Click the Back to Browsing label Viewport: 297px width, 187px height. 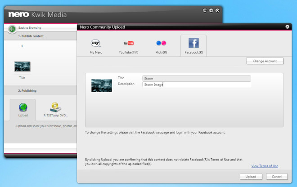tap(30, 27)
